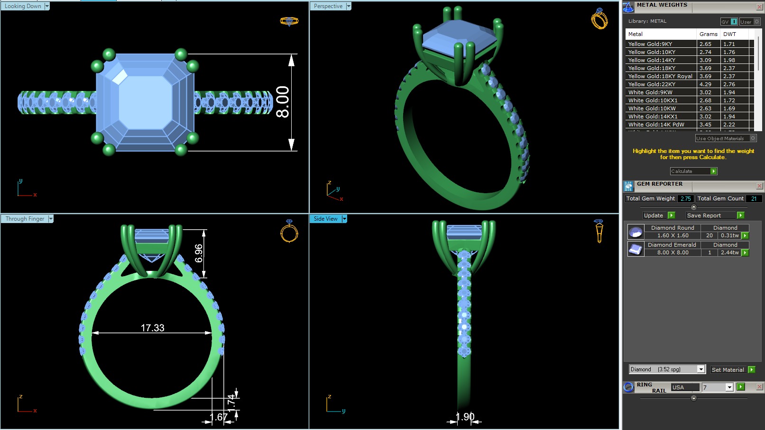
Task: Select the Yellow Gold:22KY row
Action: tap(690, 84)
